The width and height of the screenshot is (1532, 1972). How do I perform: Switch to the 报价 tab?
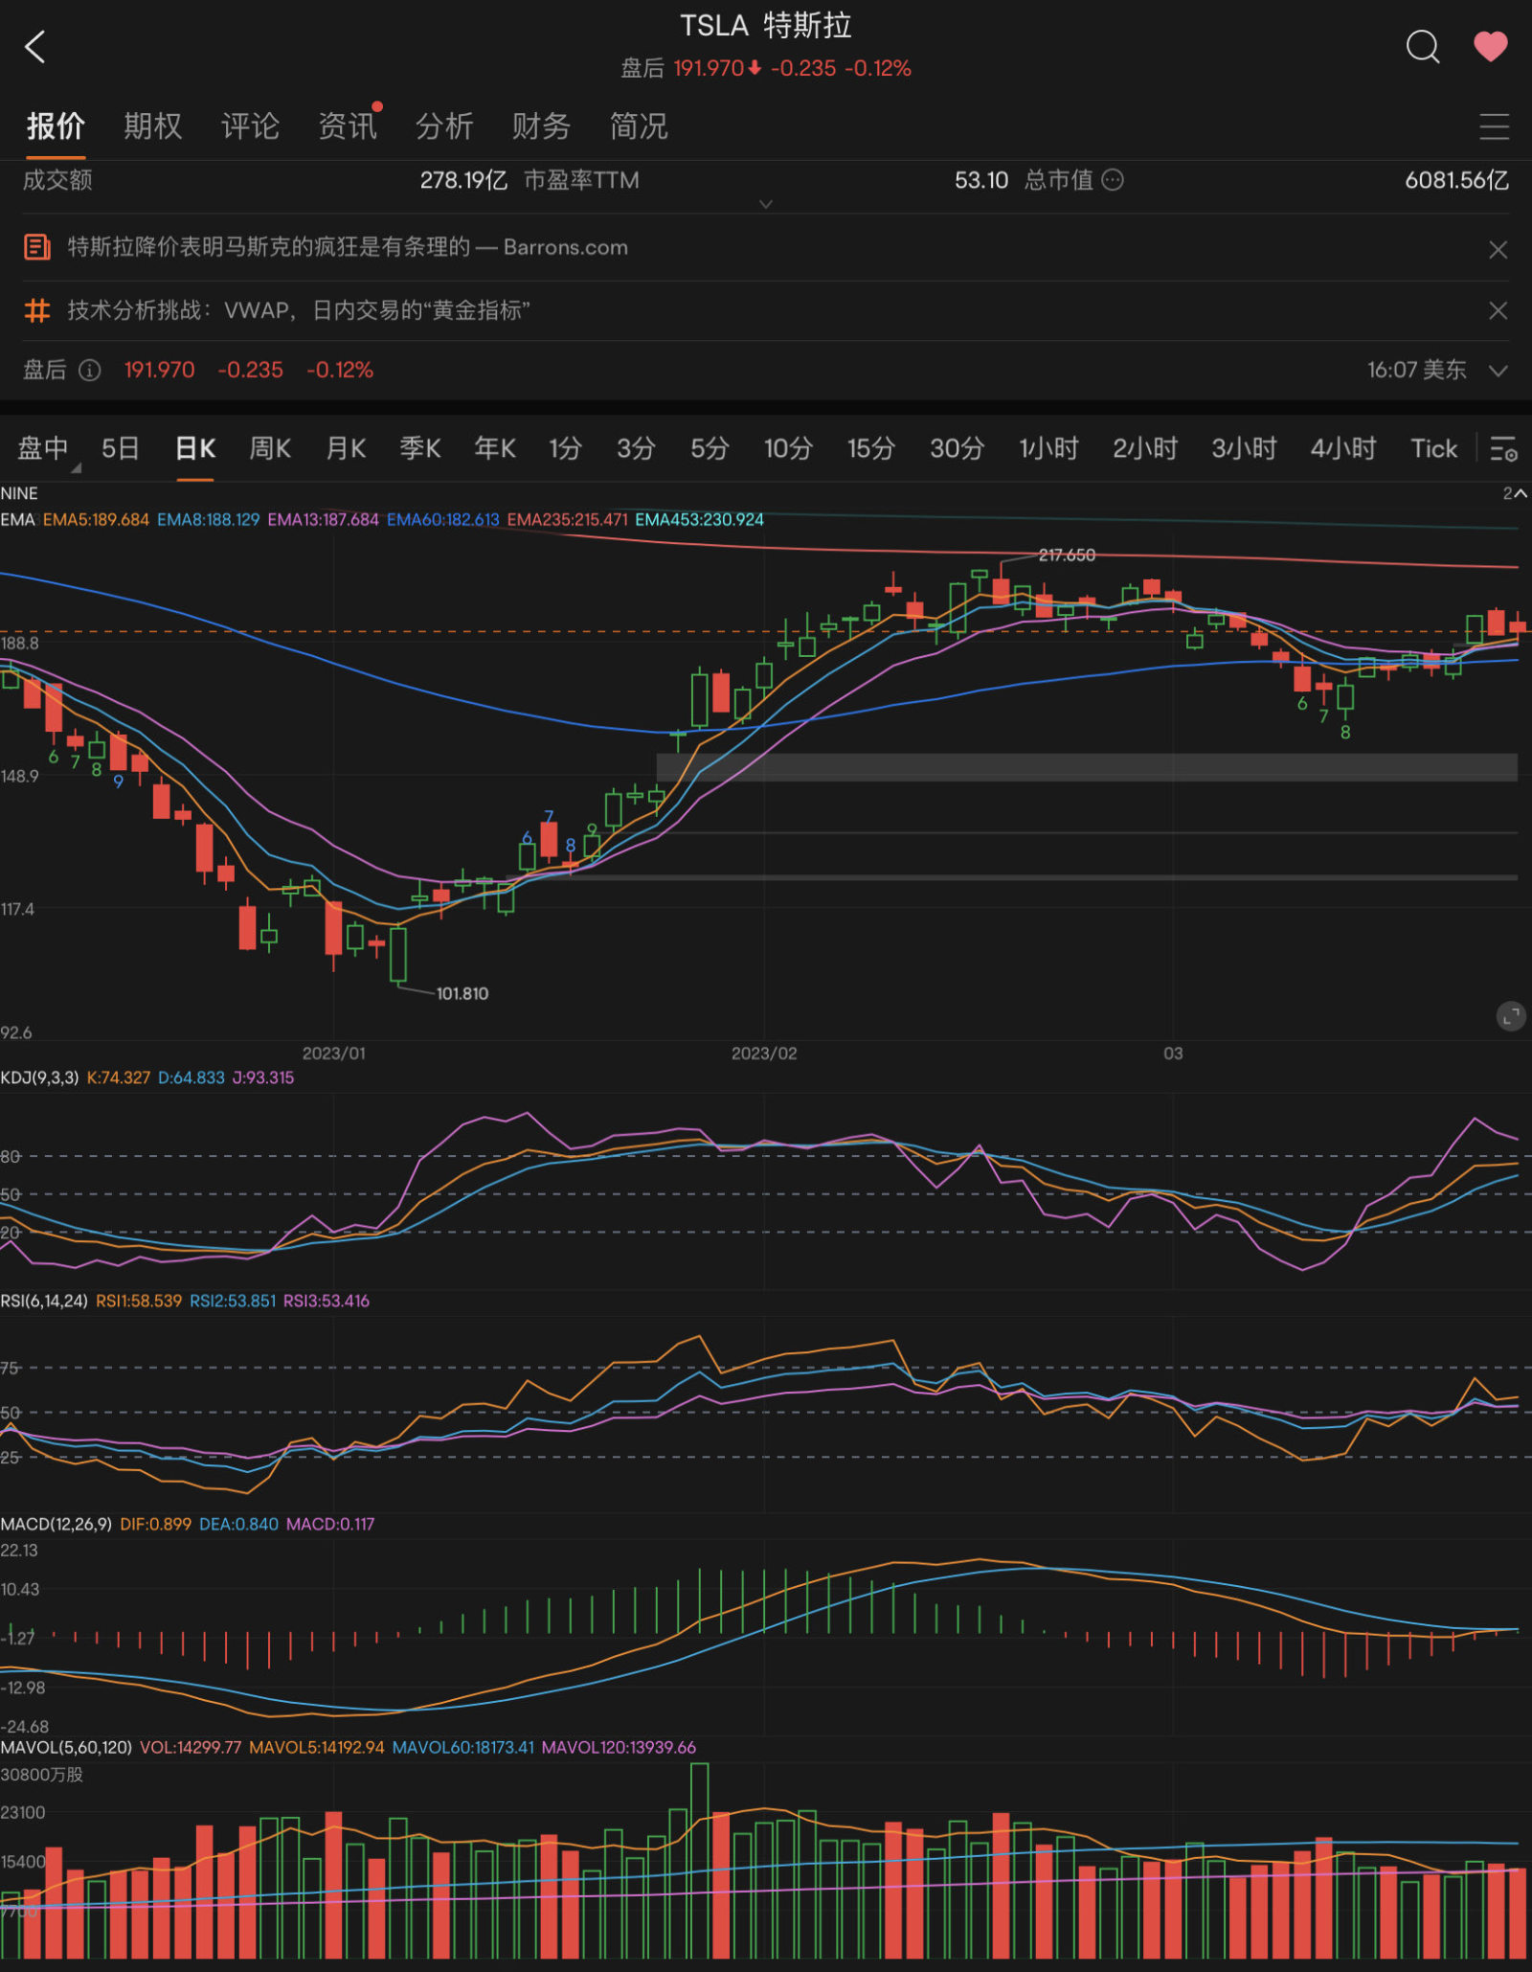tap(56, 126)
